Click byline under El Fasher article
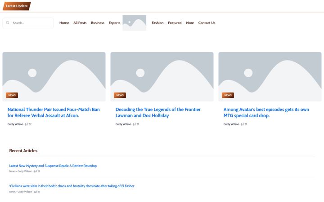Image resolution: width=324 pixels, height=202 pixels. 25,192
